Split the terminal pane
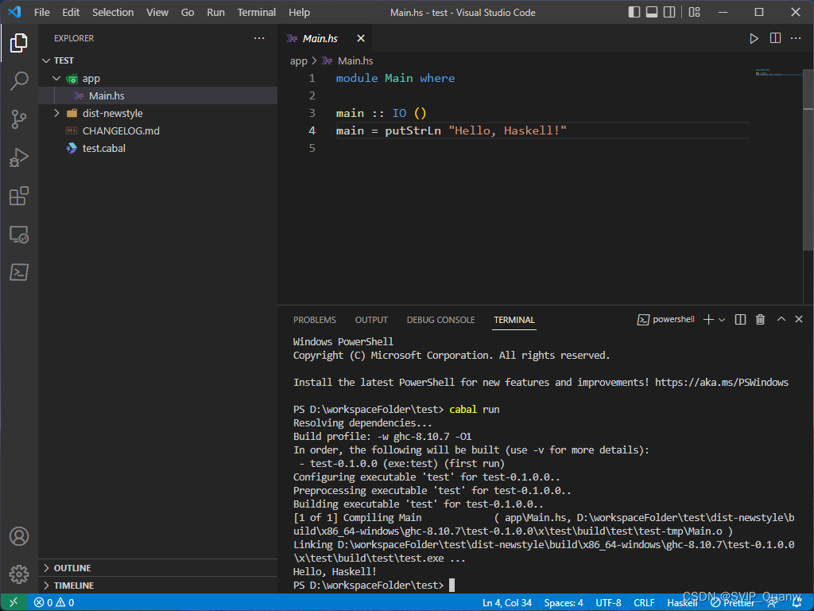The image size is (814, 611). pyautogui.click(x=740, y=319)
